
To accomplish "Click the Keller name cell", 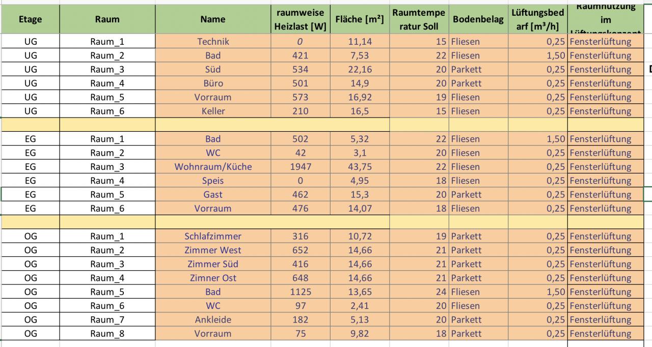I will point(213,111).
